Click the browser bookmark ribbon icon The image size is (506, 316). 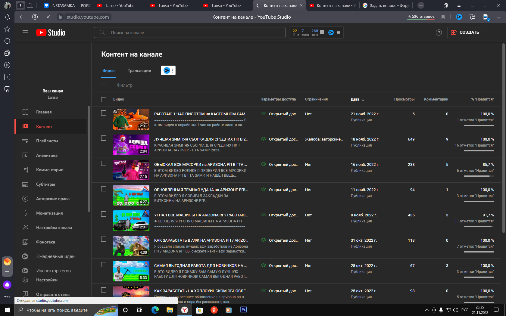[x=443, y=17]
